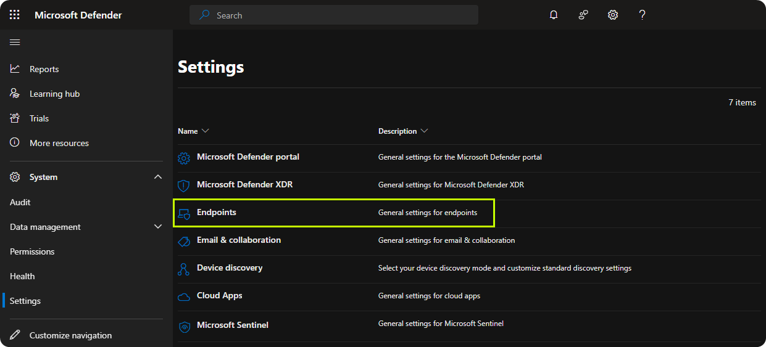This screenshot has width=766, height=347.
Task: Collapse the navigation hamburger menu
Action: tap(15, 43)
